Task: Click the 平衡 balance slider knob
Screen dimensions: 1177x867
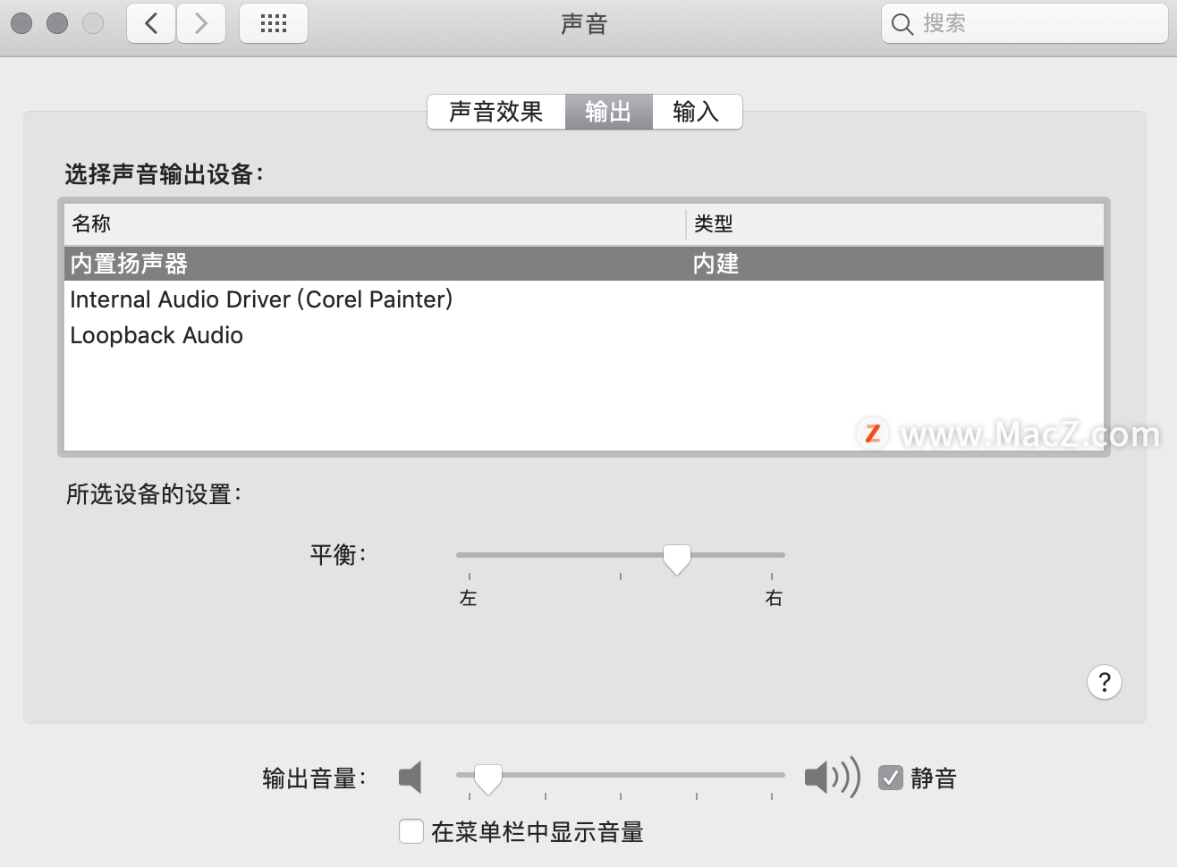Action: [677, 559]
